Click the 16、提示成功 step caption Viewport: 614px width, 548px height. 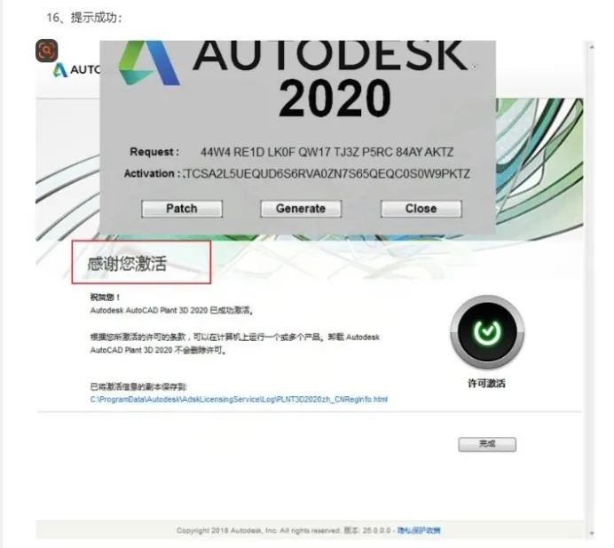click(84, 18)
